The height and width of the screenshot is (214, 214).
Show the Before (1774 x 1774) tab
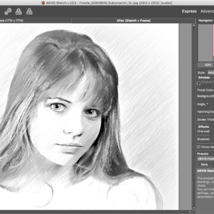pyautogui.click(x=36, y=21)
